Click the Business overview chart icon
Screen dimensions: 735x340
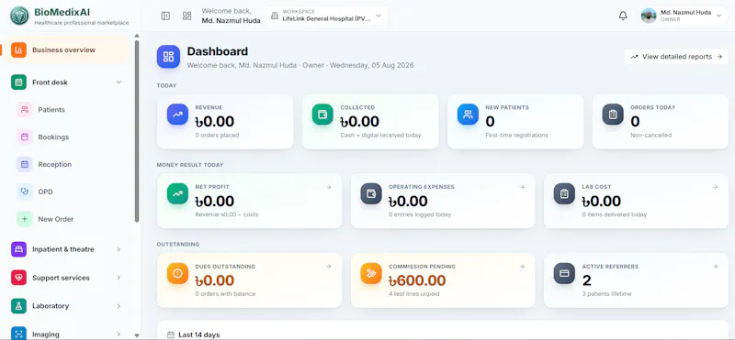point(18,50)
